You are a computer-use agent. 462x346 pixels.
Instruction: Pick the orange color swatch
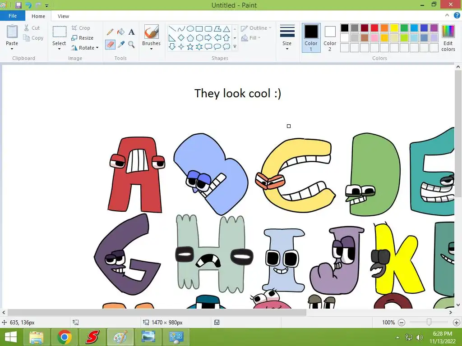coord(384,28)
